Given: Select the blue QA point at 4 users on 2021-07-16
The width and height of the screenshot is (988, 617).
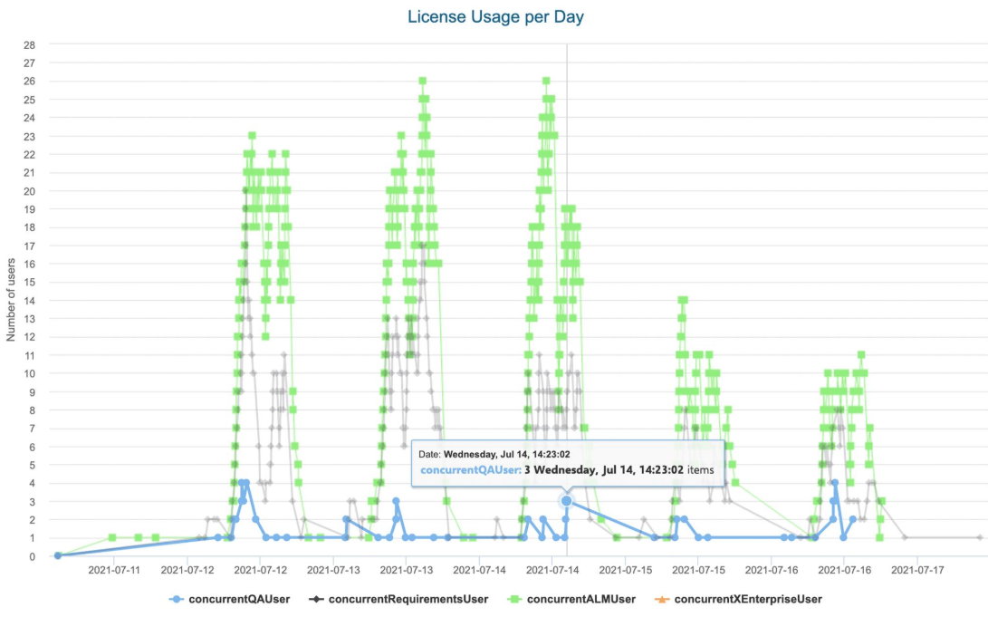Looking at the screenshot, I should pyautogui.click(x=835, y=483).
